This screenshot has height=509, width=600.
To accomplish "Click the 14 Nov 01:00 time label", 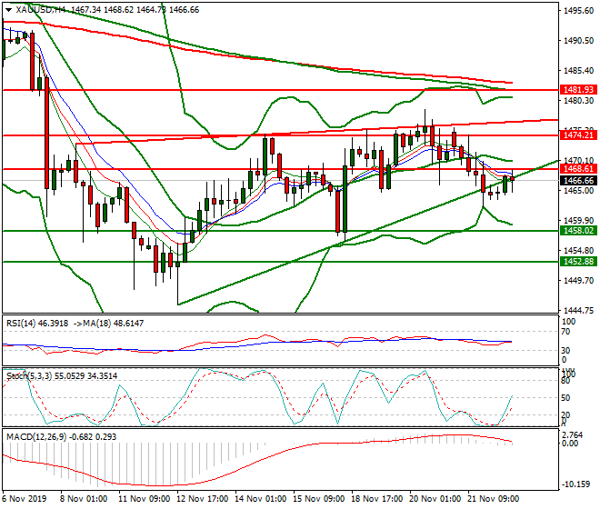I will (x=261, y=499).
